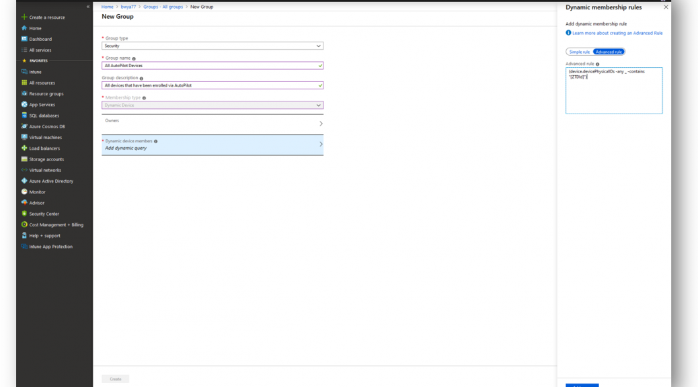
Task: Open the Group type Security dropdown
Action: coord(212,46)
